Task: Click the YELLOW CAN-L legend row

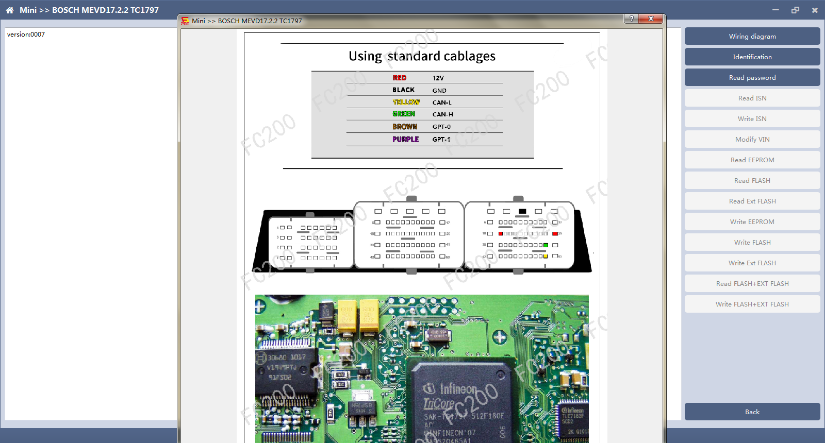Action: (424, 102)
